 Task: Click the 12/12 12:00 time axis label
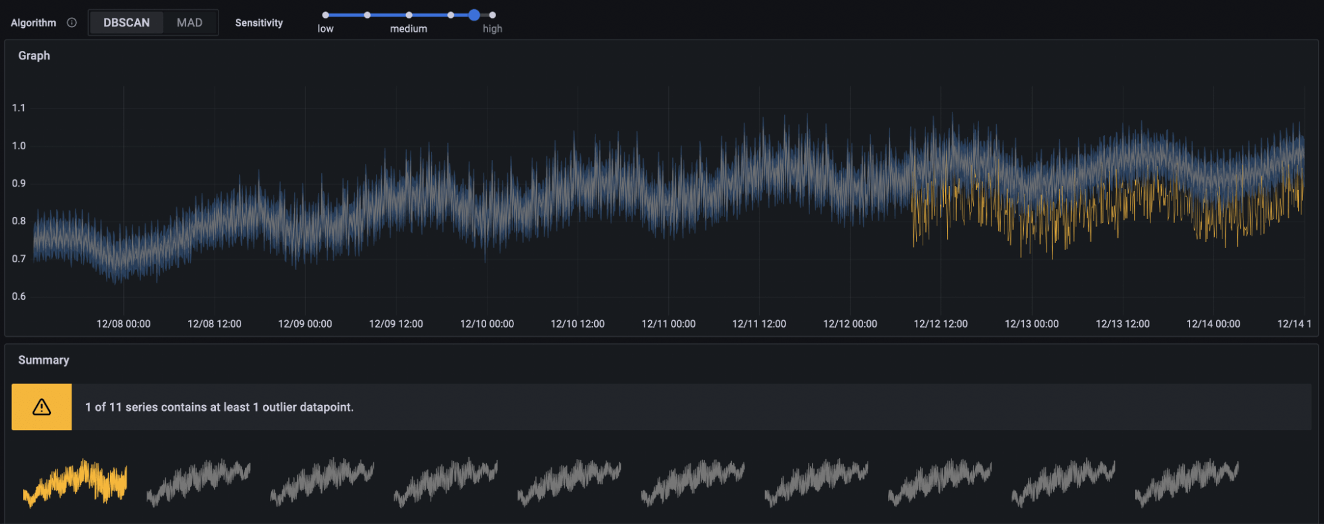point(941,324)
